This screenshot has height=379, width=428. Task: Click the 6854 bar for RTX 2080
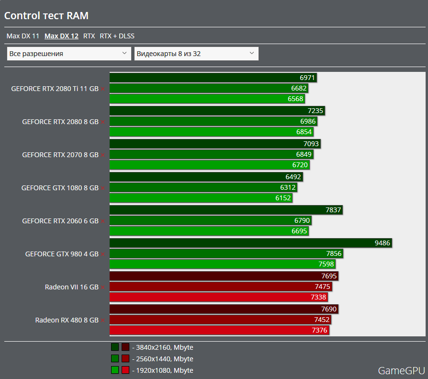tap(212, 132)
